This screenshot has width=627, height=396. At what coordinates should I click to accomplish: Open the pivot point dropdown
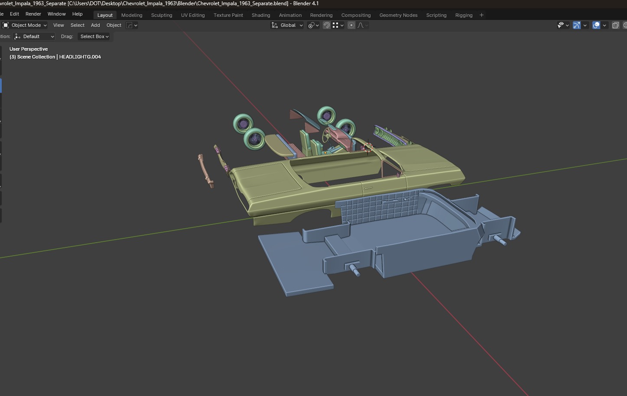[313, 25]
